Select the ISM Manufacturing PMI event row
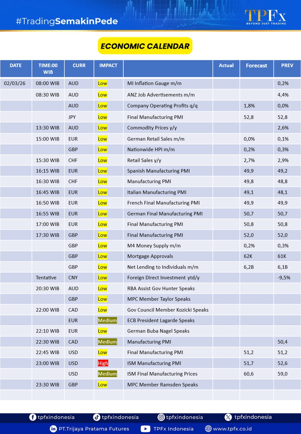This screenshot has height=434, width=301. pos(154,363)
